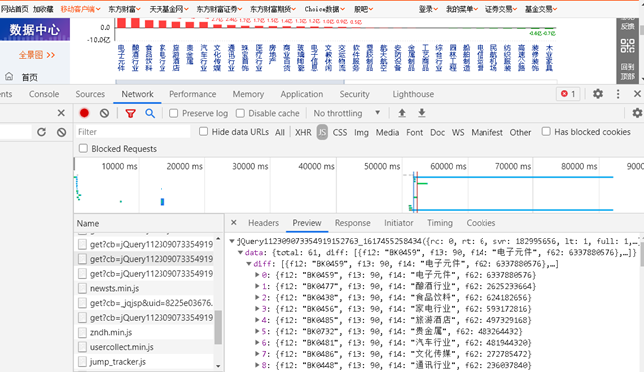
Task: Open DevTools settings gear beside error badge
Action: pyautogui.click(x=598, y=94)
